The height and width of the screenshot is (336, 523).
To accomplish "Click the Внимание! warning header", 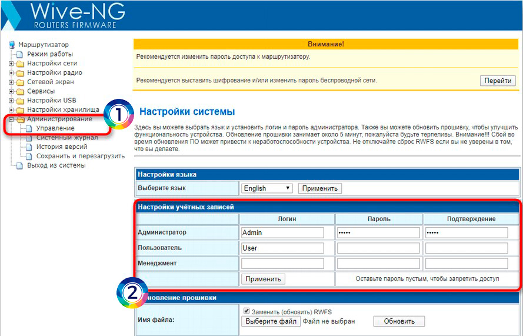I will coord(326,44).
